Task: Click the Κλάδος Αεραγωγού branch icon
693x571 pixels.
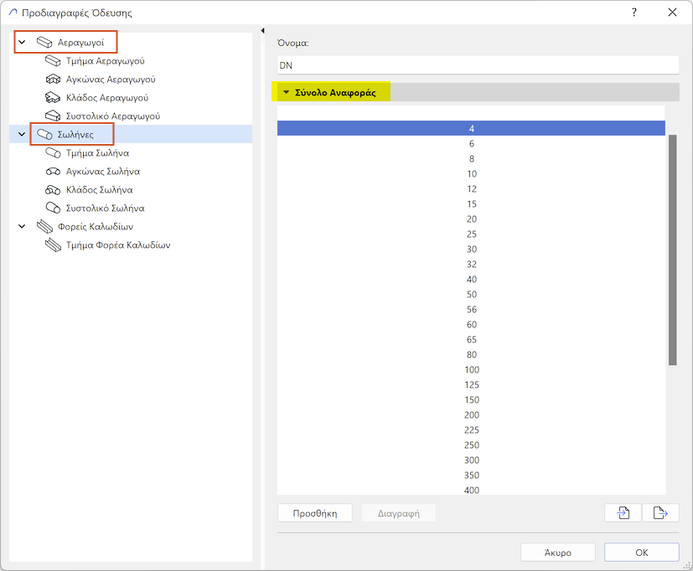Action: 53,98
